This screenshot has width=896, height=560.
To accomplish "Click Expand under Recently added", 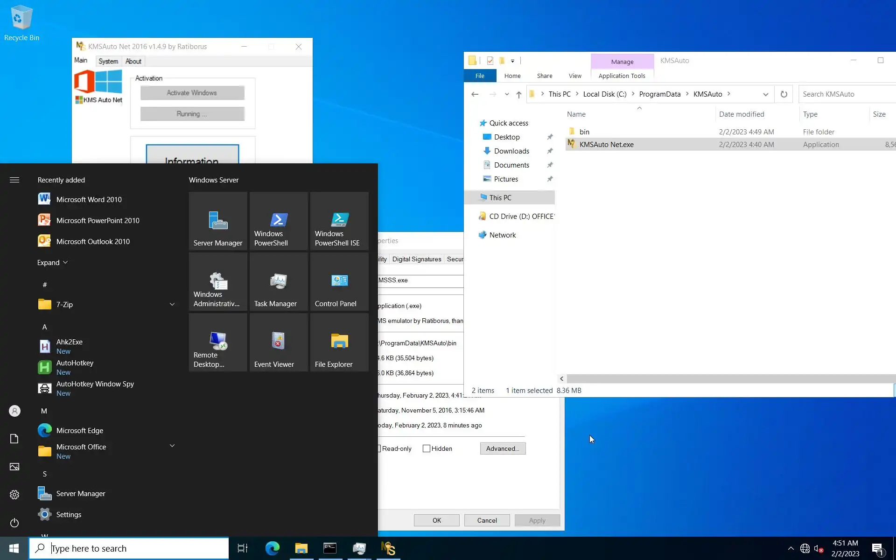I will point(52,263).
